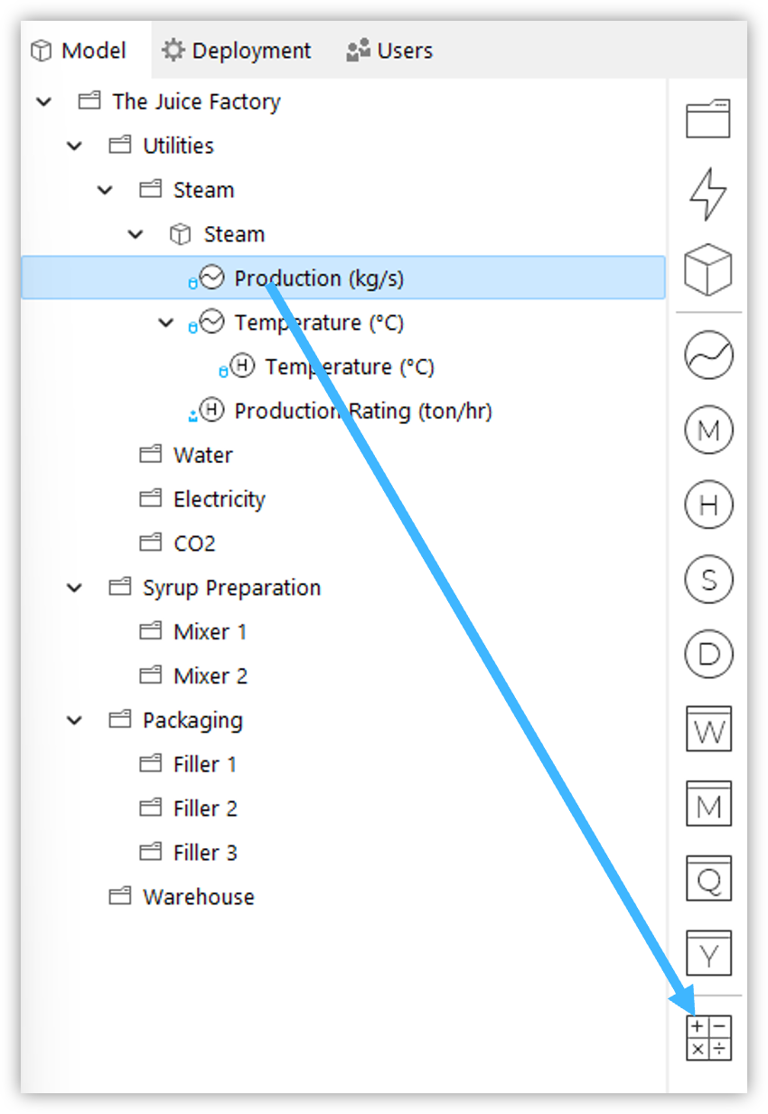Select the Warehouse folder
Screen dimensions: 768x1114
pyautogui.click(x=198, y=897)
